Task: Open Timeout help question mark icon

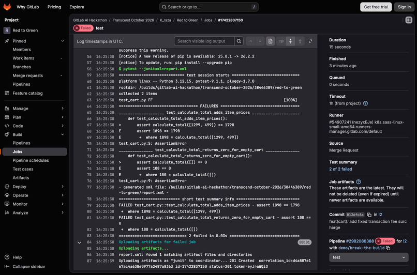Action: [365, 103]
